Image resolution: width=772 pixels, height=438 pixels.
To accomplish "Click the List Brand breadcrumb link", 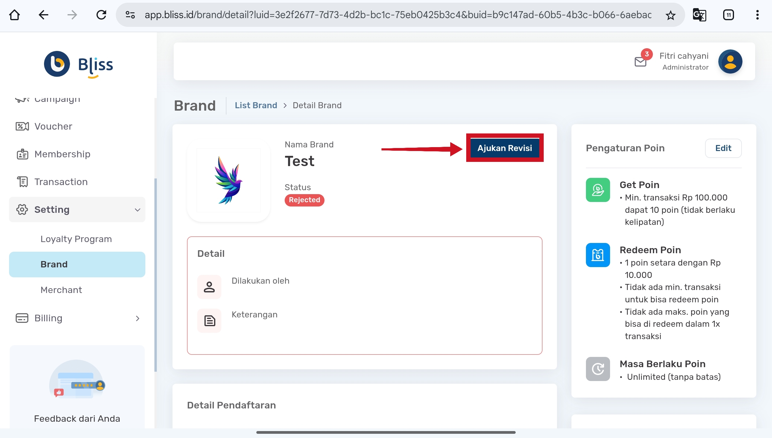I will [256, 105].
